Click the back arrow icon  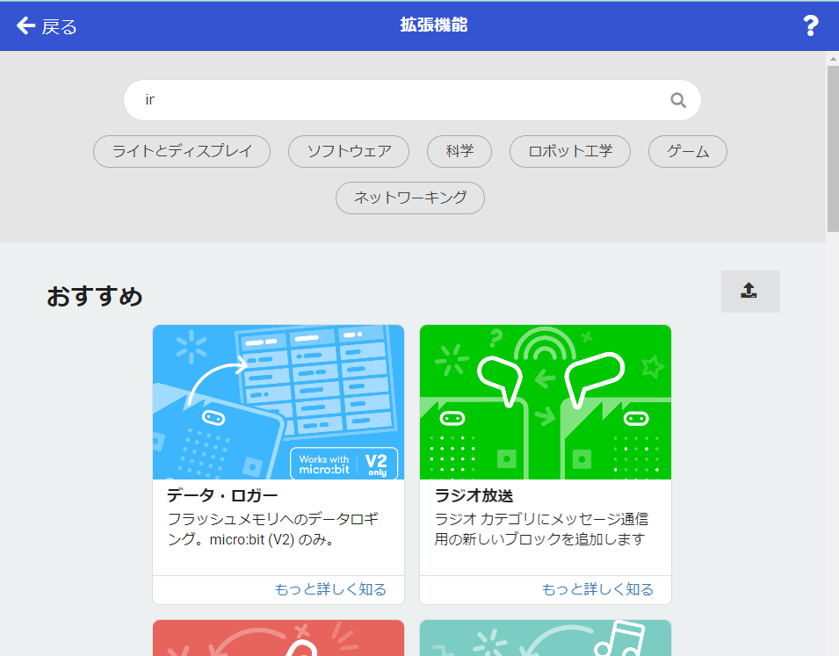coord(25,25)
